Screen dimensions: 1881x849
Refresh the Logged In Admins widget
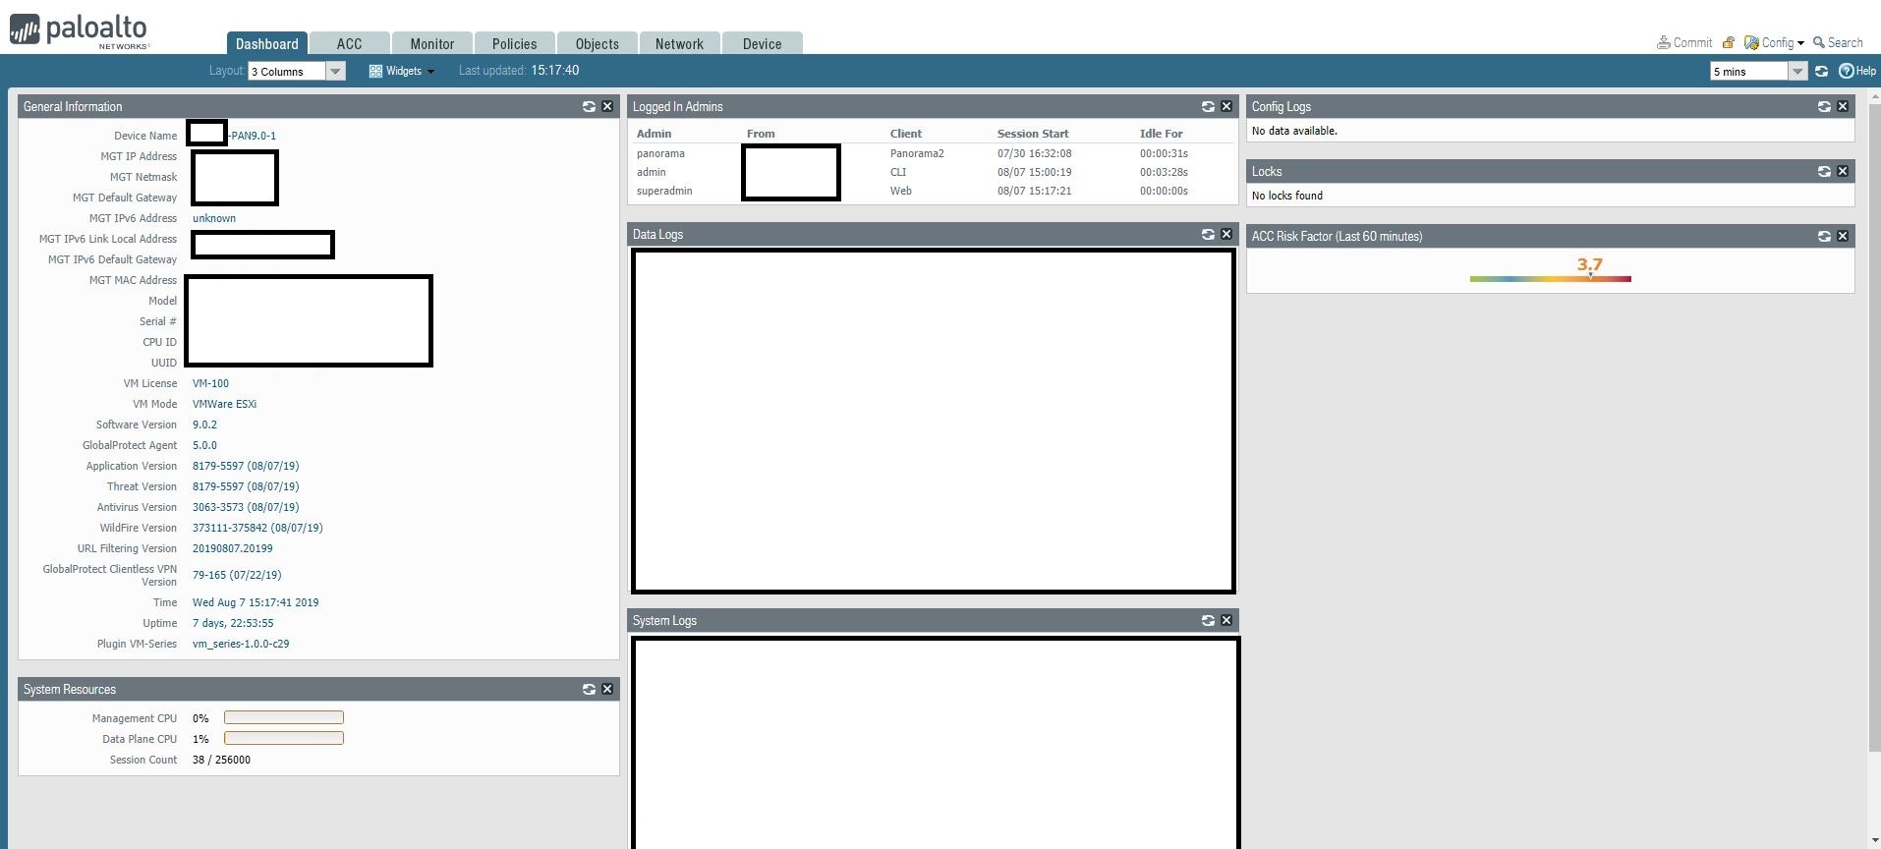pyautogui.click(x=1208, y=106)
